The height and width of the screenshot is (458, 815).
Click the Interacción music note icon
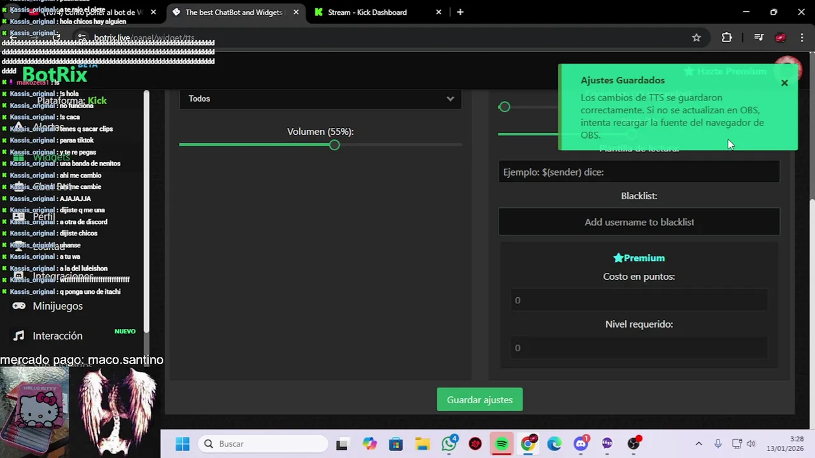pyautogui.click(x=19, y=336)
